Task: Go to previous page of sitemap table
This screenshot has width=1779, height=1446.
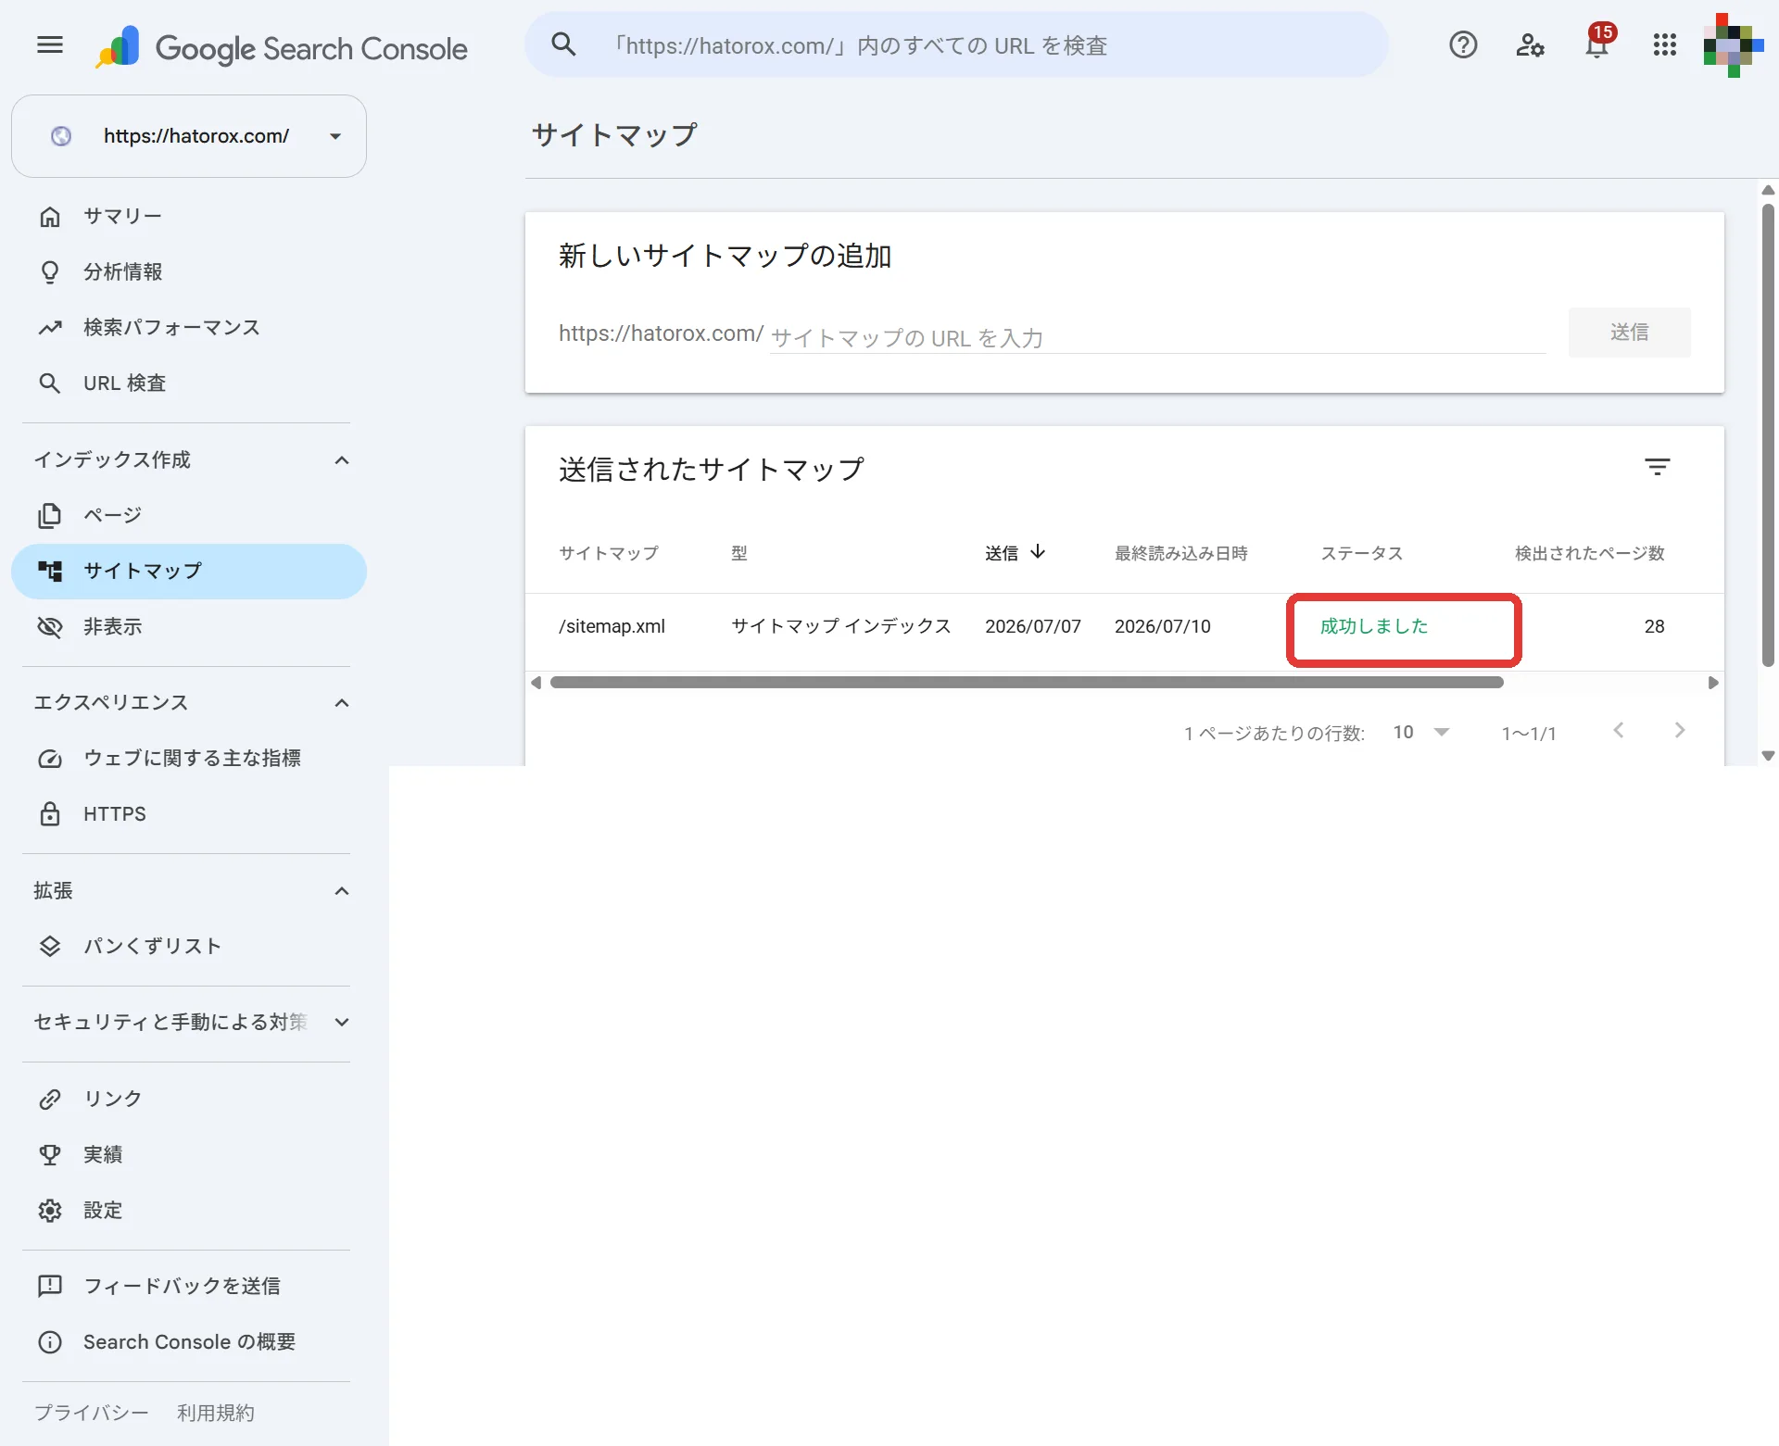Action: point(1618,731)
